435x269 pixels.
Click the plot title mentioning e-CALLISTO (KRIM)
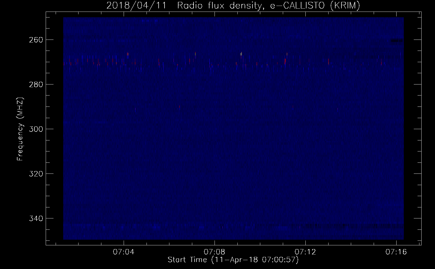tap(233, 6)
